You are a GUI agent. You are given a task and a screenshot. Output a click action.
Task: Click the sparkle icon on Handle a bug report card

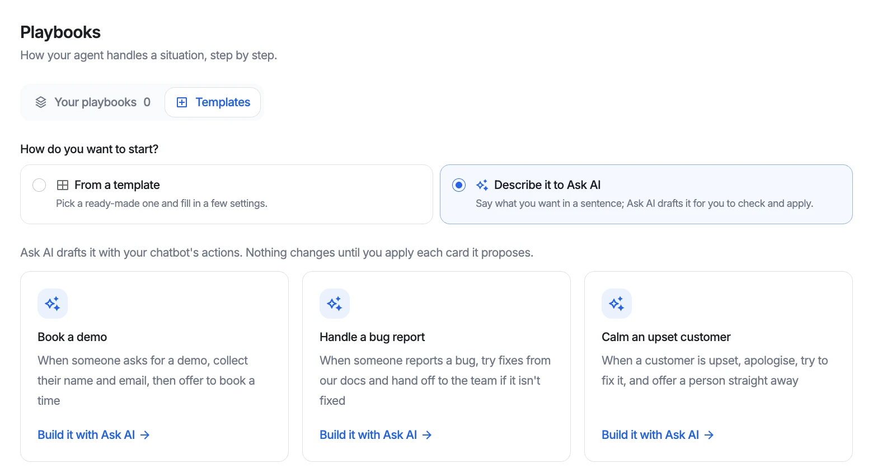(335, 304)
